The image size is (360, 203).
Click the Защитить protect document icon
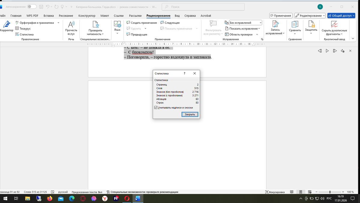[311, 24]
